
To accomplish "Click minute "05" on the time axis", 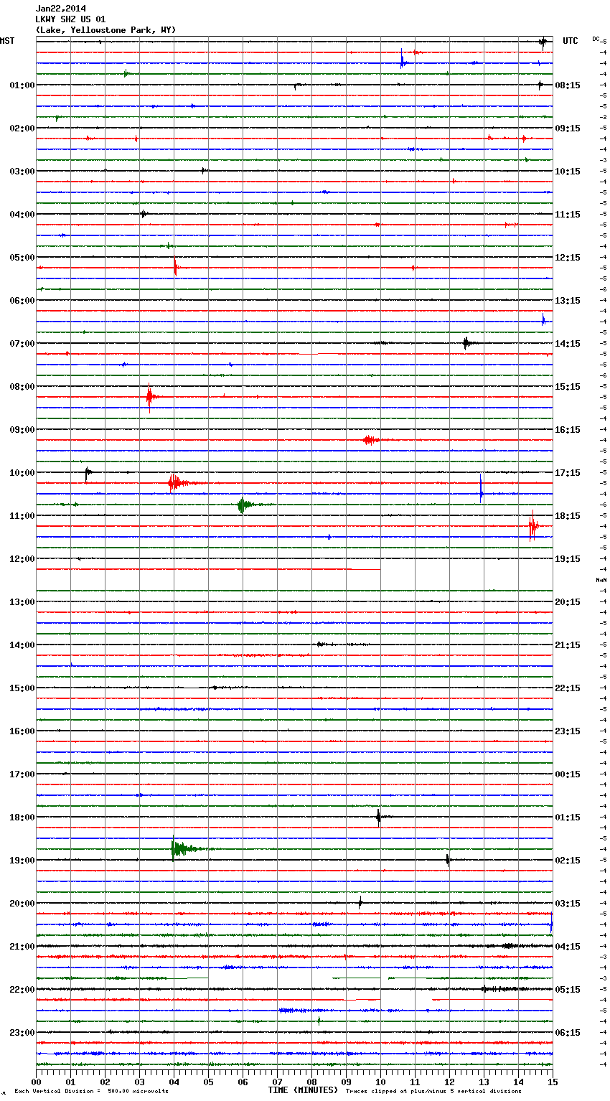I will pos(208,1082).
